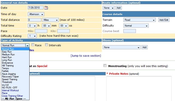Choose Interval Workout option

(x=15, y=90)
